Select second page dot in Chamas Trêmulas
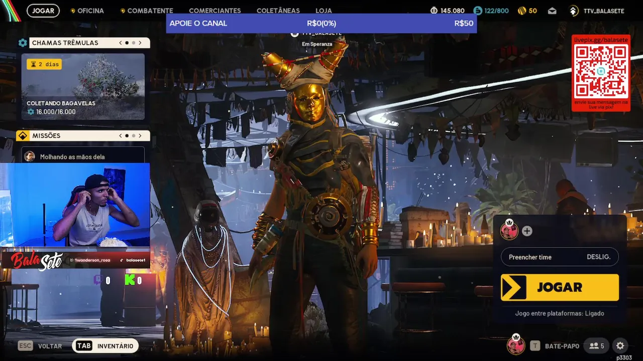The height and width of the screenshot is (361, 643). [134, 43]
